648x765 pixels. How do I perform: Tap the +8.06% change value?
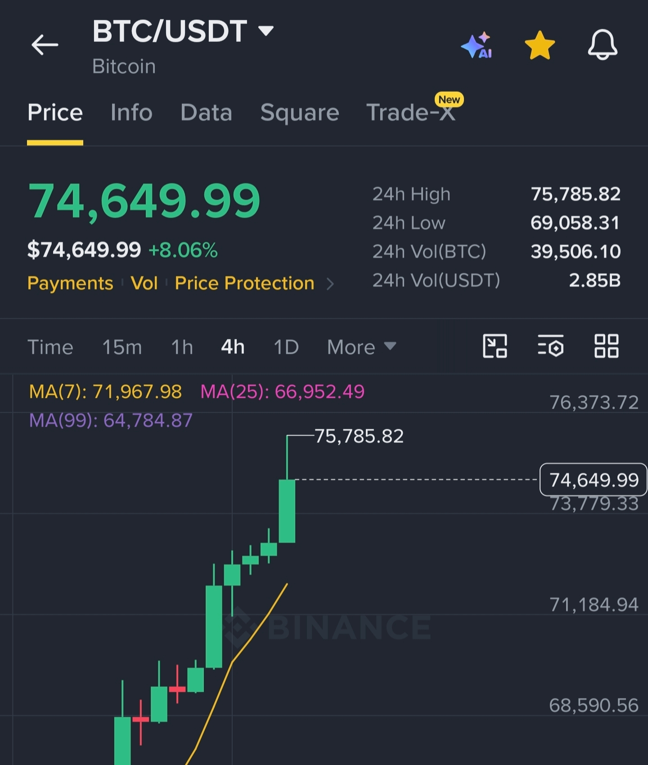pyautogui.click(x=183, y=250)
